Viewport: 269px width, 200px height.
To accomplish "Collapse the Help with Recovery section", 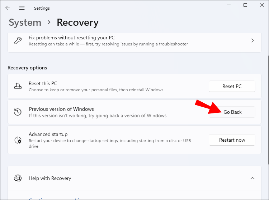I will [x=253, y=178].
